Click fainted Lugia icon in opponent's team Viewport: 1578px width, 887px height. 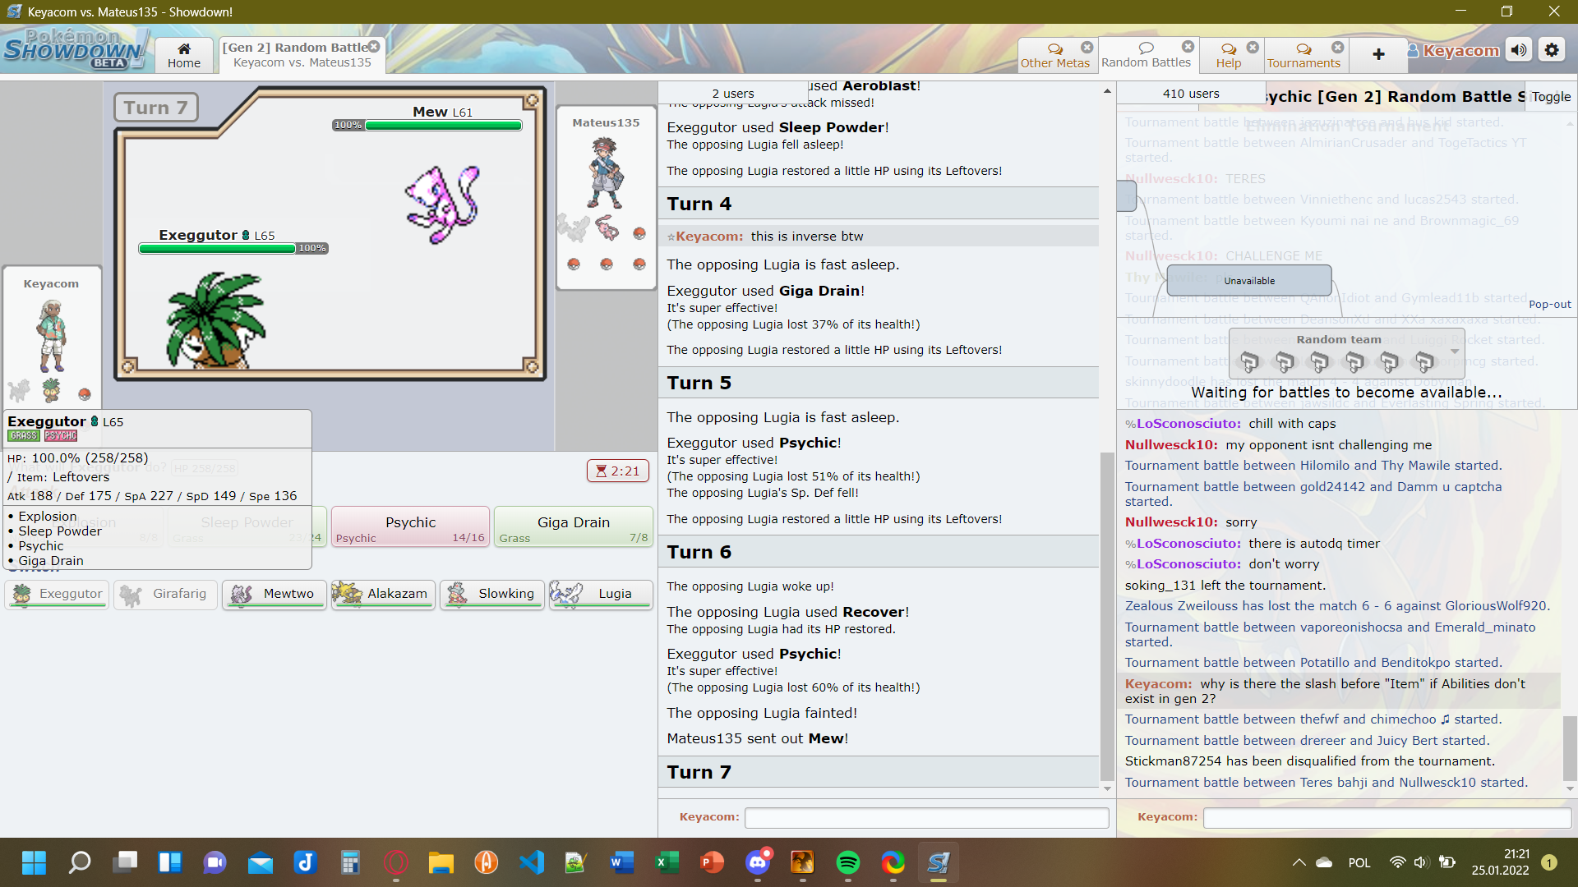click(573, 227)
